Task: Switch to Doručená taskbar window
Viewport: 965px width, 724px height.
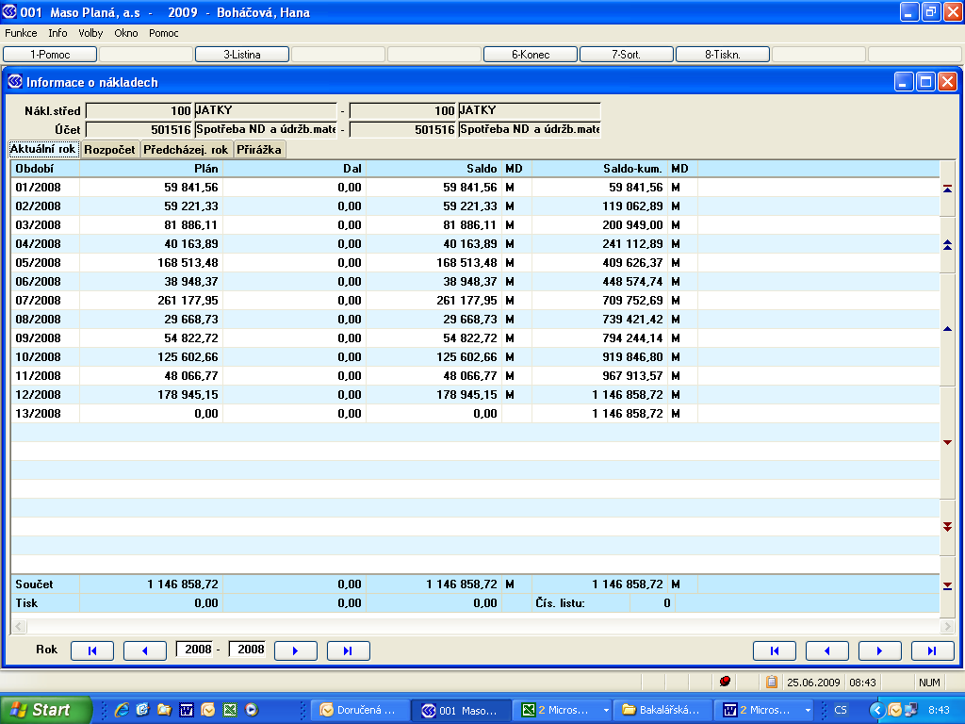Action: click(x=360, y=710)
